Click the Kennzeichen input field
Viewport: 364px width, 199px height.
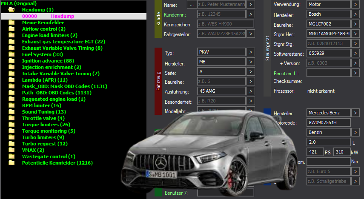225,24
